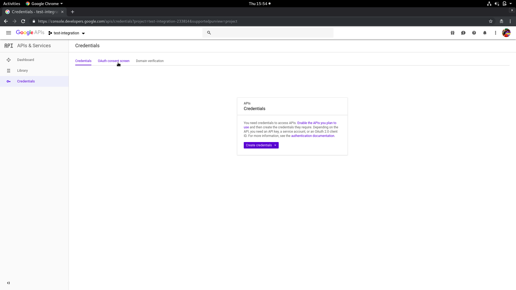Open the Create credentials dropdown

261,145
